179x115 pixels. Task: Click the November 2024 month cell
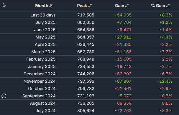click(x=40, y=81)
